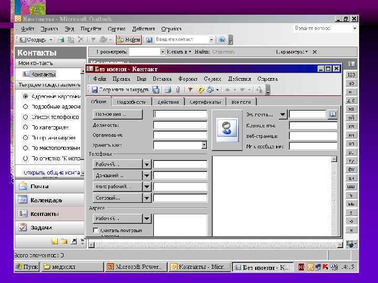Click the Полное имя button
378x283 pixels.
click(x=118, y=114)
